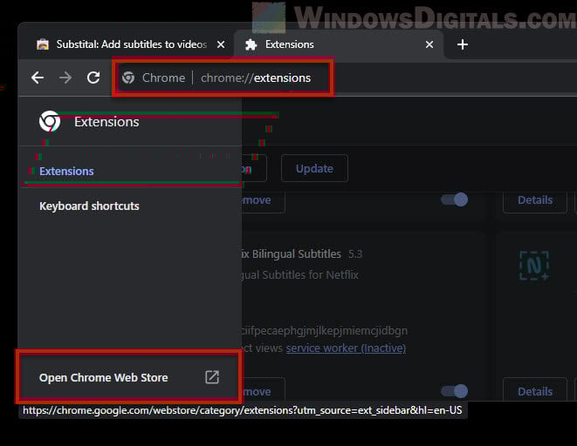Viewport: 577px width, 446px height.
Task: Switch to Substital: Add subtitles tab
Action: [x=127, y=44]
